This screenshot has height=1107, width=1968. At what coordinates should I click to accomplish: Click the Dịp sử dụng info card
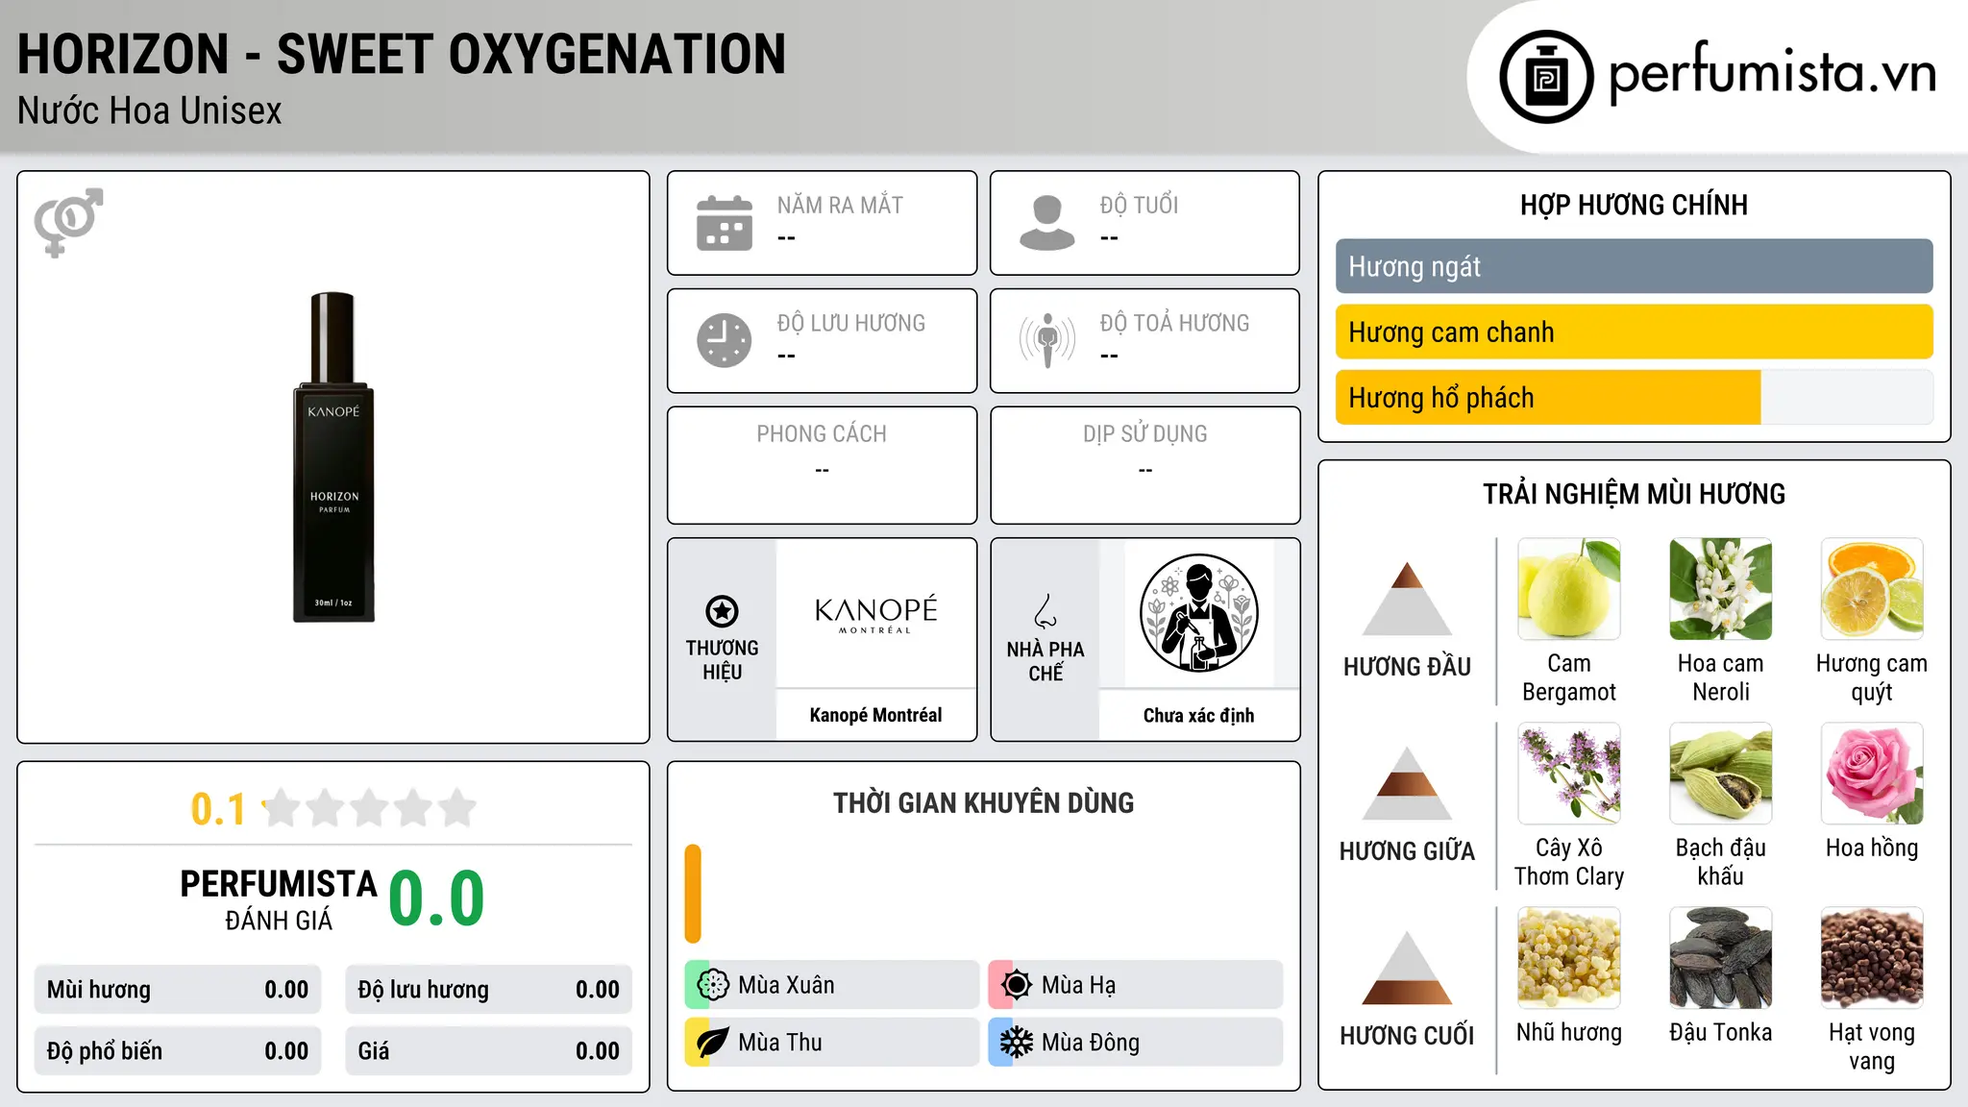(1144, 465)
